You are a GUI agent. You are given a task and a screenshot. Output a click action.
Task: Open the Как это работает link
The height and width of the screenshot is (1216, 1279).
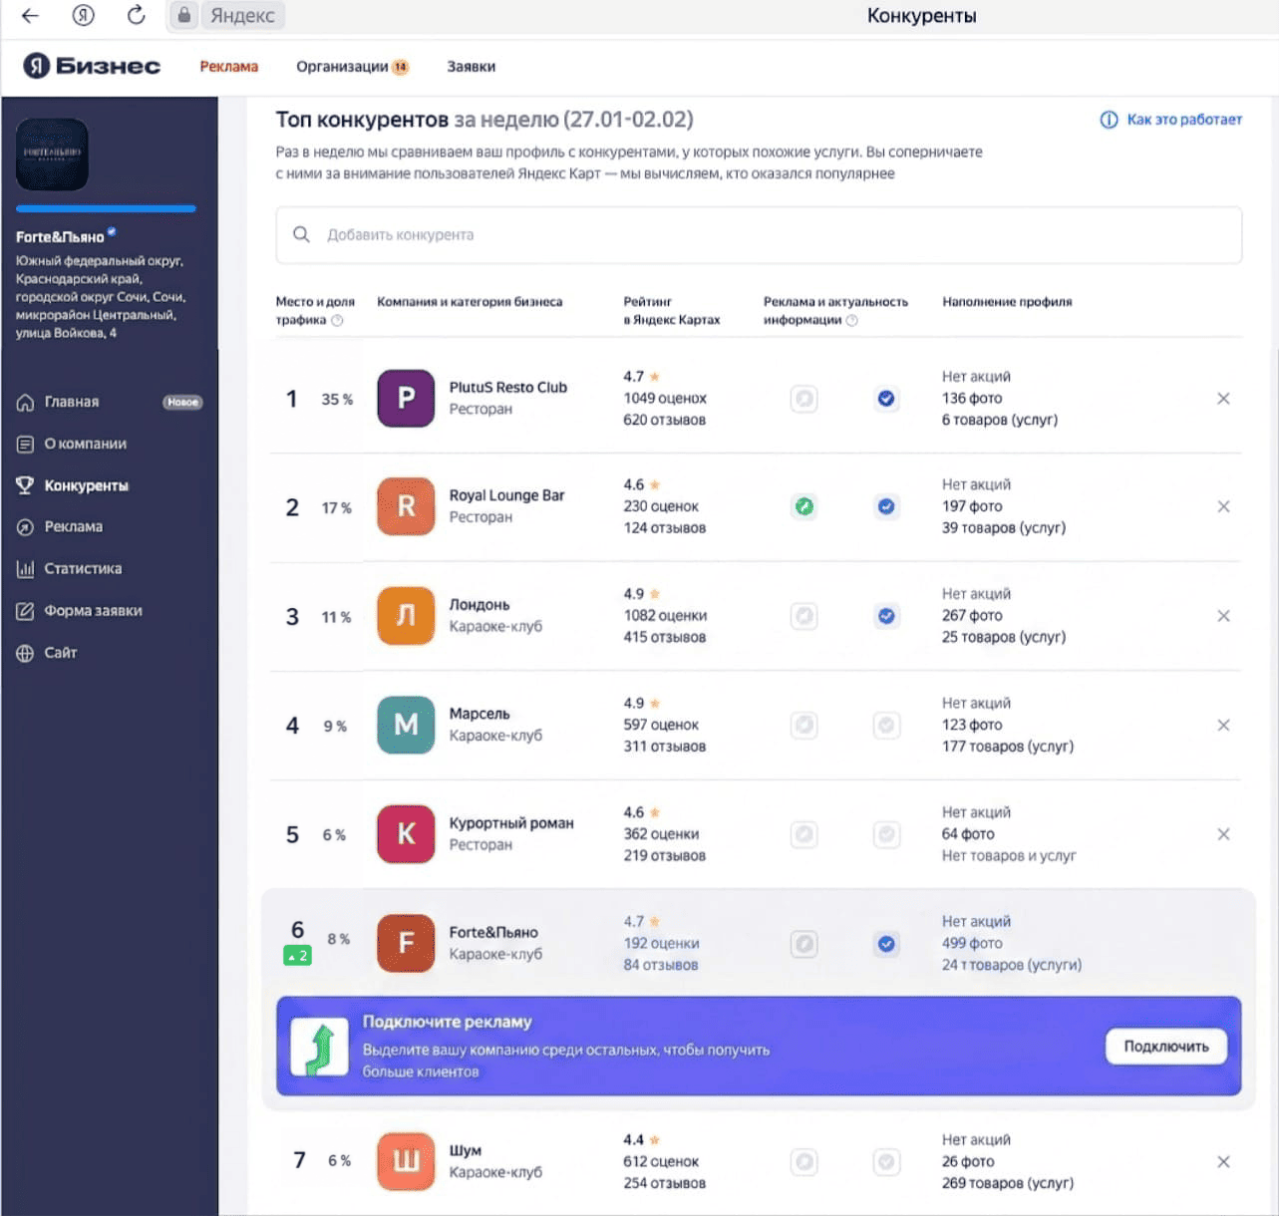pyautogui.click(x=1171, y=120)
